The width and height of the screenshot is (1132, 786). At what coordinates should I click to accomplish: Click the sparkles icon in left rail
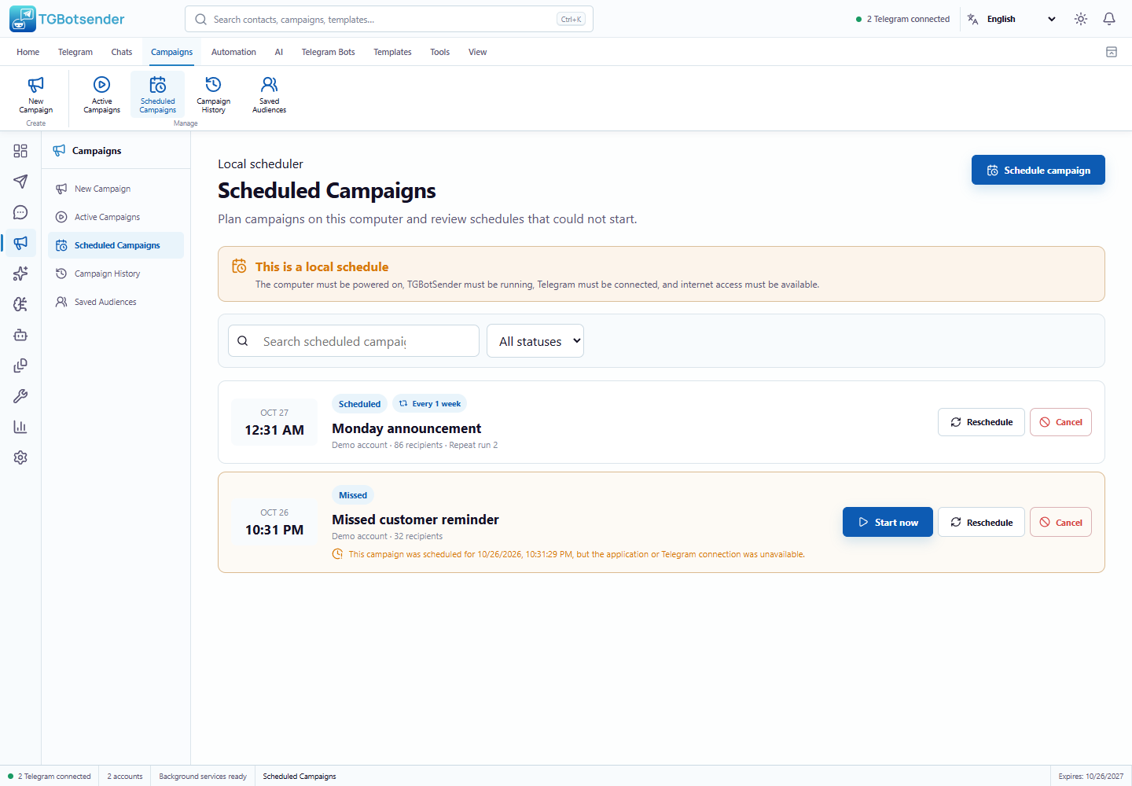coord(20,274)
